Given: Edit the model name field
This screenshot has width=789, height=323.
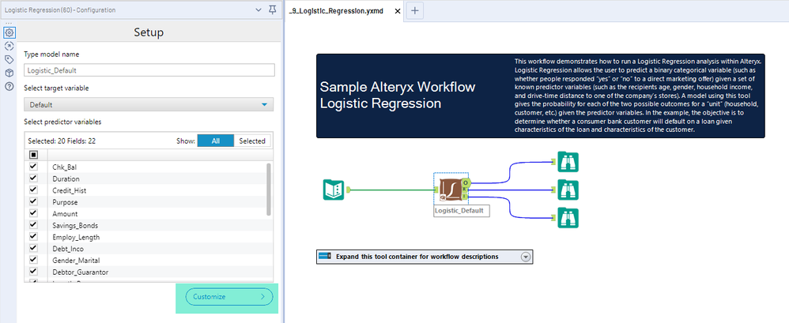Looking at the screenshot, I should (149, 70).
